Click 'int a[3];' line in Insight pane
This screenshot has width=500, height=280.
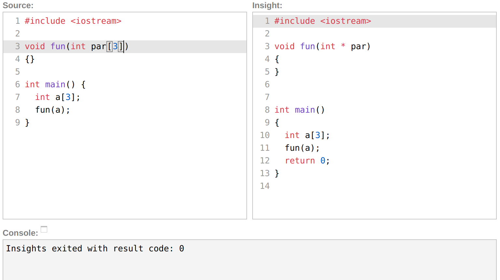307,135
